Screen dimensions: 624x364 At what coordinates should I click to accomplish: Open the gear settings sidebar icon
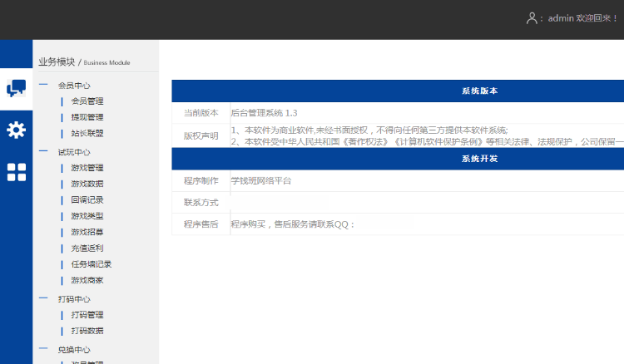coord(17,130)
